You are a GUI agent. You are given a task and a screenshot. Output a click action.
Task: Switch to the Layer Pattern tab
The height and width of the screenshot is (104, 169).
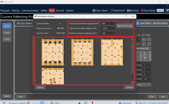(145, 23)
